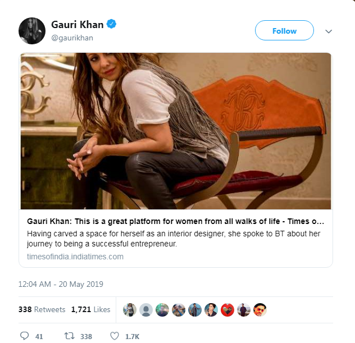Follow Gauri Khan
This screenshot has width=355, height=343.
tap(284, 30)
